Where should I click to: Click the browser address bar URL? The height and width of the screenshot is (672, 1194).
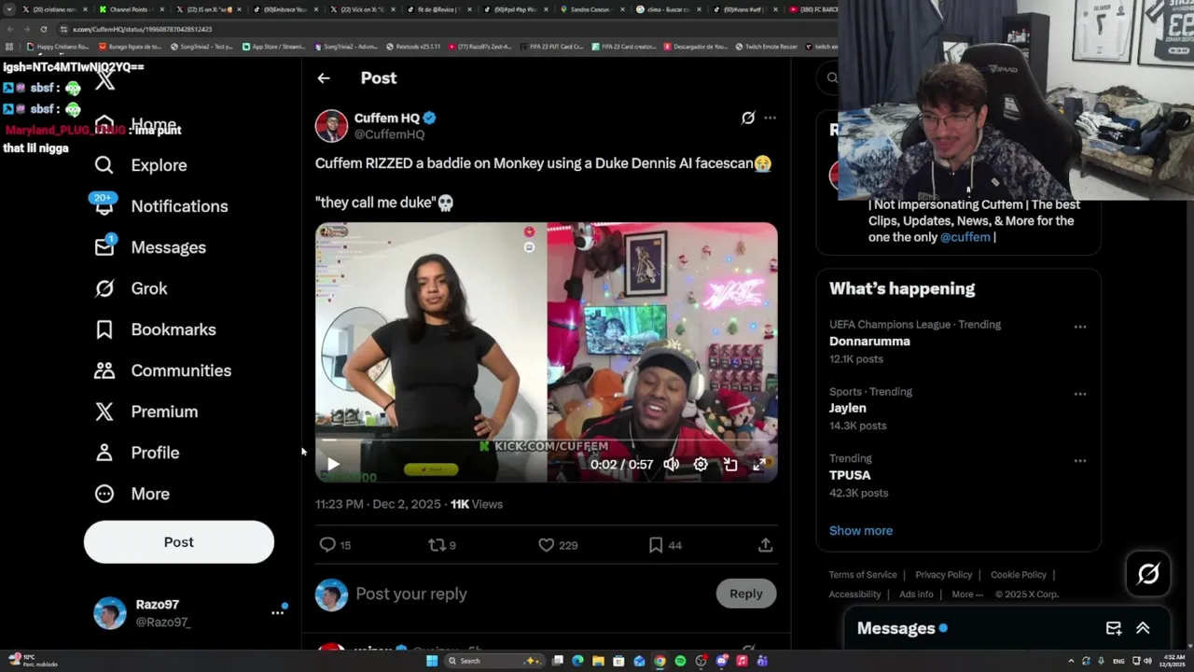(x=143, y=29)
